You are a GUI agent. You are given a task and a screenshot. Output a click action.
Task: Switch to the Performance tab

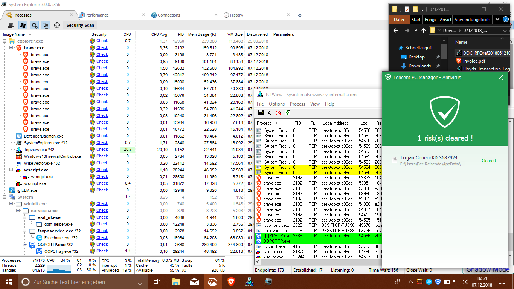coord(97,15)
